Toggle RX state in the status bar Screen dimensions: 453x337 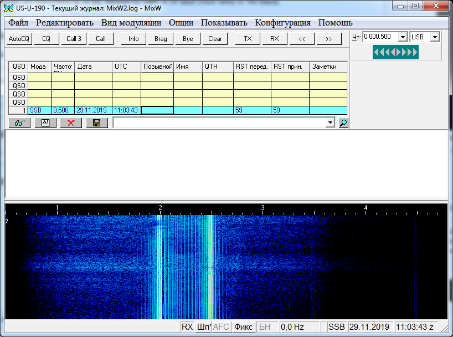click(x=187, y=327)
